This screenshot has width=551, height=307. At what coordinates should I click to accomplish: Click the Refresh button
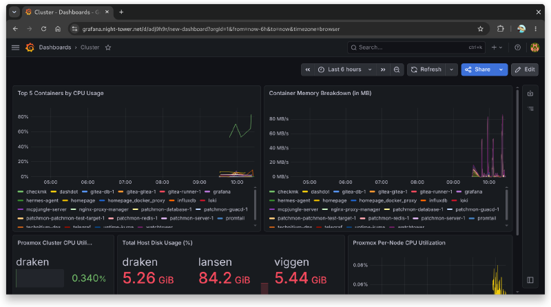pyautogui.click(x=426, y=70)
